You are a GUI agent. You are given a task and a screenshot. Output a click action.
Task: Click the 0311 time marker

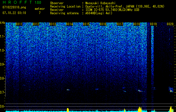point(19,24)
